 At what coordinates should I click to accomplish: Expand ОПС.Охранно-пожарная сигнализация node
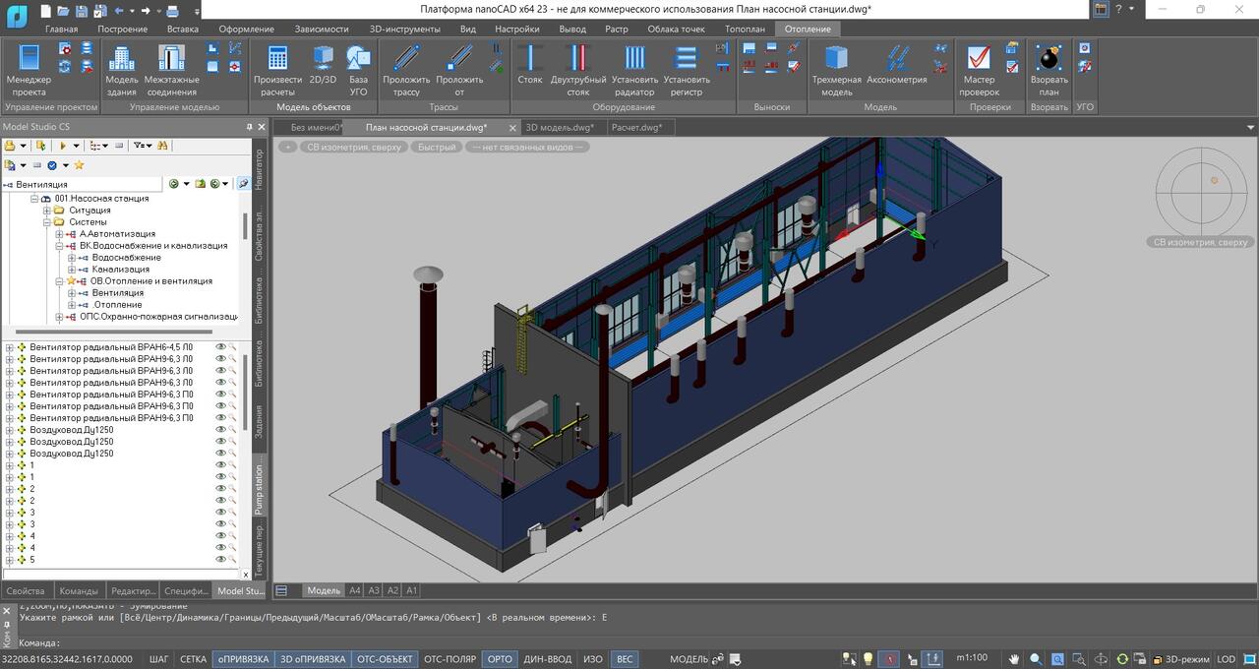59,317
